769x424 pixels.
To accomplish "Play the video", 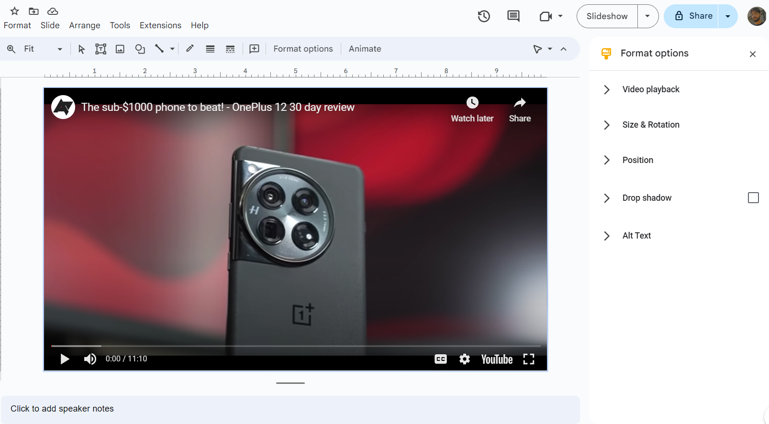I will point(65,359).
